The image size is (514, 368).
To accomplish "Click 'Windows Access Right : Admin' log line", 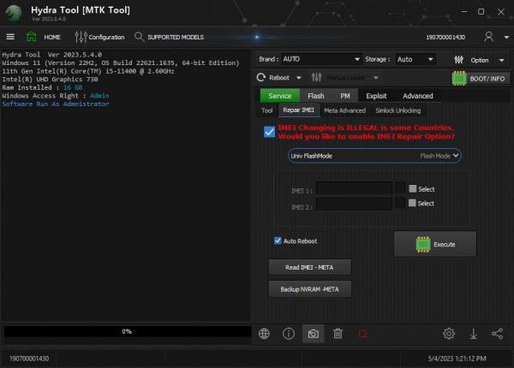I will [x=56, y=96].
